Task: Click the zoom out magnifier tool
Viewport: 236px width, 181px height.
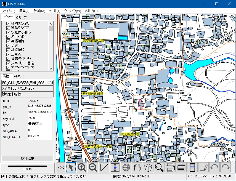Action: pyautogui.click(x=93, y=167)
